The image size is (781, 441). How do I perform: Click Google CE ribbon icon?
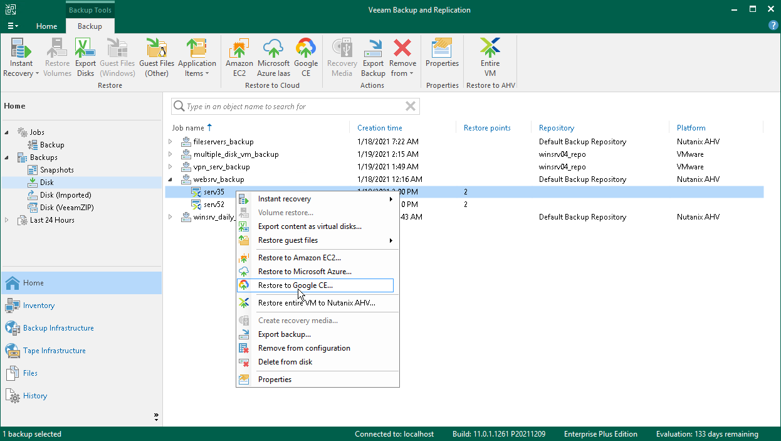pos(306,57)
